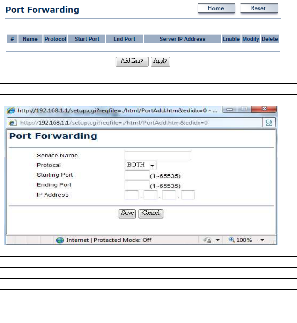Click the Reset button
297x323 pixels.
pyautogui.click(x=259, y=8)
